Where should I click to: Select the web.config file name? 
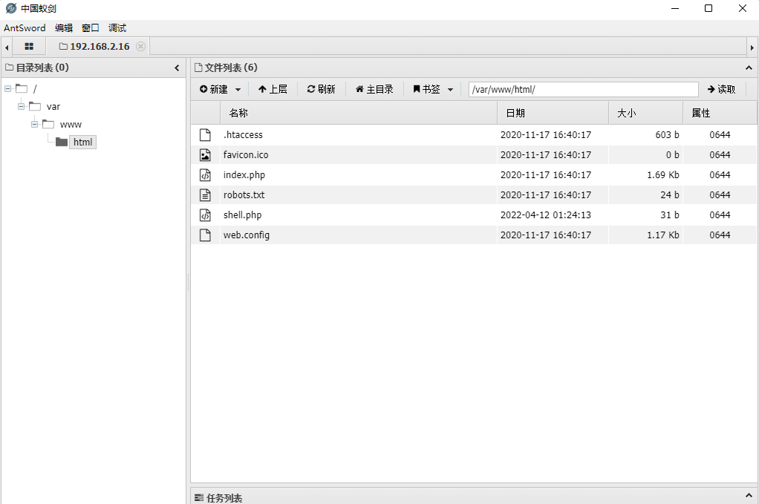point(247,235)
